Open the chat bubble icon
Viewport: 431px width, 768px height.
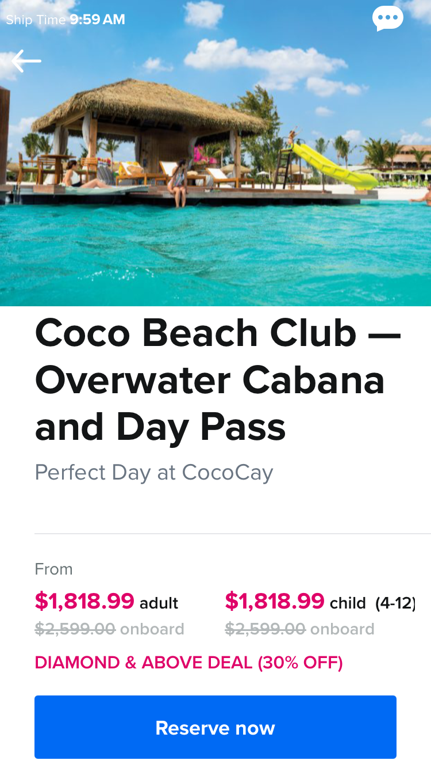tap(387, 19)
